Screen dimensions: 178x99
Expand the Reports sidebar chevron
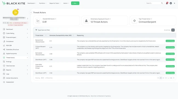point(27,70)
